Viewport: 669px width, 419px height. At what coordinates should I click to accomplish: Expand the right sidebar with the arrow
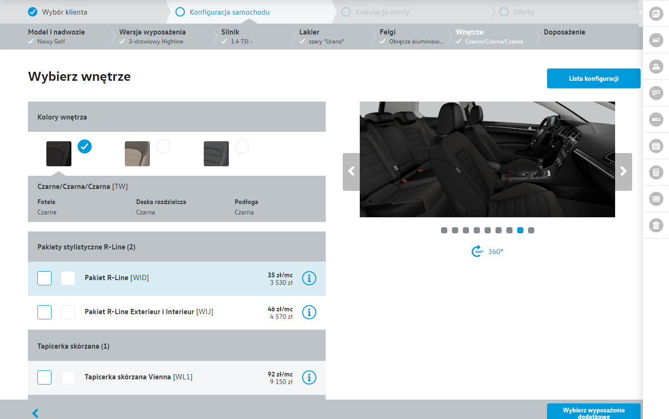pos(641,12)
